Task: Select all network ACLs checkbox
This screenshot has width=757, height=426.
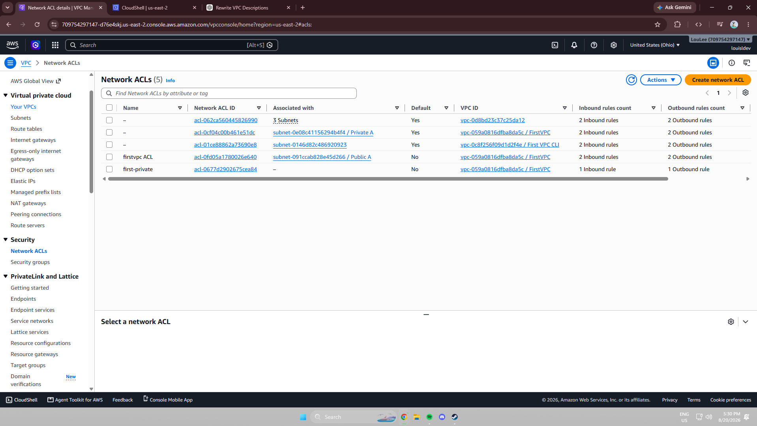Action: click(109, 107)
